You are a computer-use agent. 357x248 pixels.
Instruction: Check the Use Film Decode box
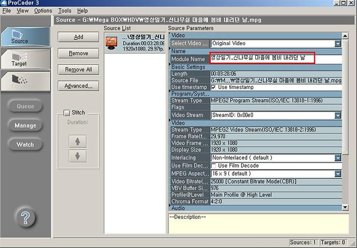pyautogui.click(x=214, y=166)
